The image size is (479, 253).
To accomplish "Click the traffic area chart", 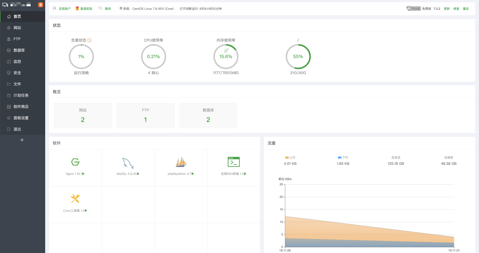I will [370, 216].
